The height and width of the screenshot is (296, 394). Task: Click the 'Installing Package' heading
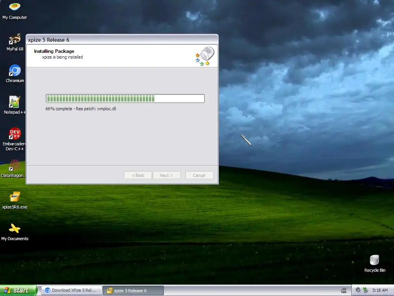tap(54, 51)
